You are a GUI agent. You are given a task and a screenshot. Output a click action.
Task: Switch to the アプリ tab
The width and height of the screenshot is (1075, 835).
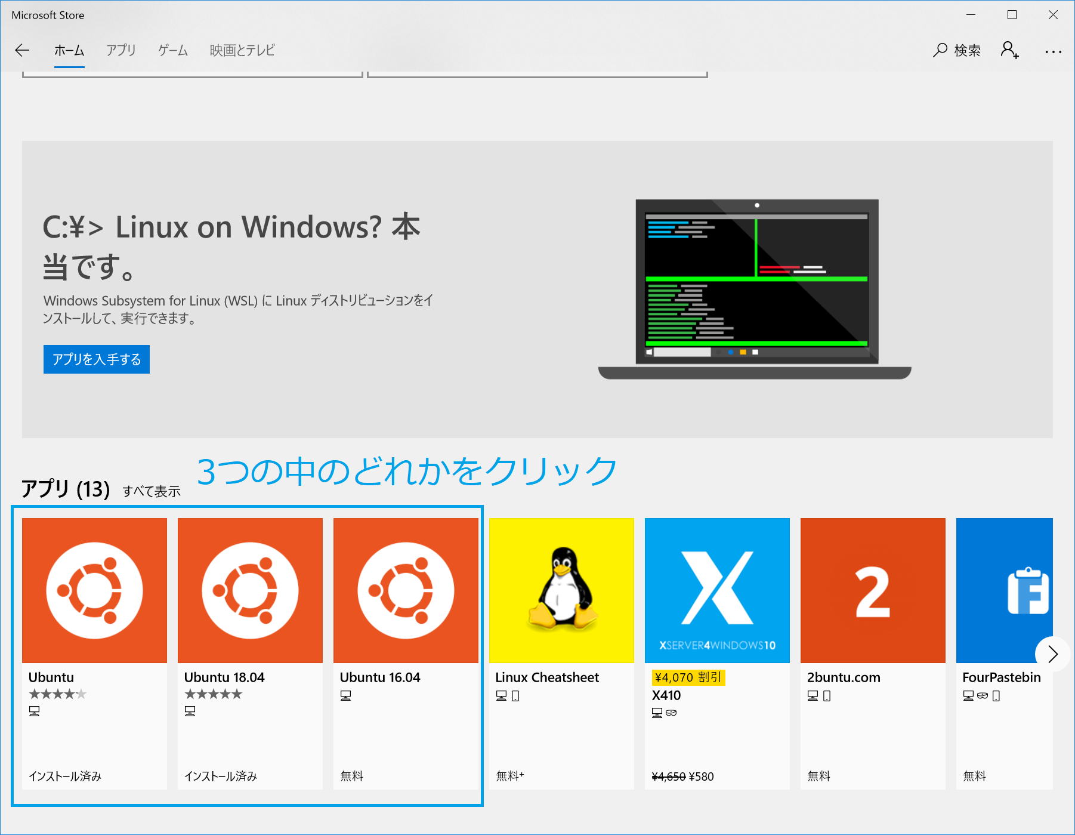point(121,51)
